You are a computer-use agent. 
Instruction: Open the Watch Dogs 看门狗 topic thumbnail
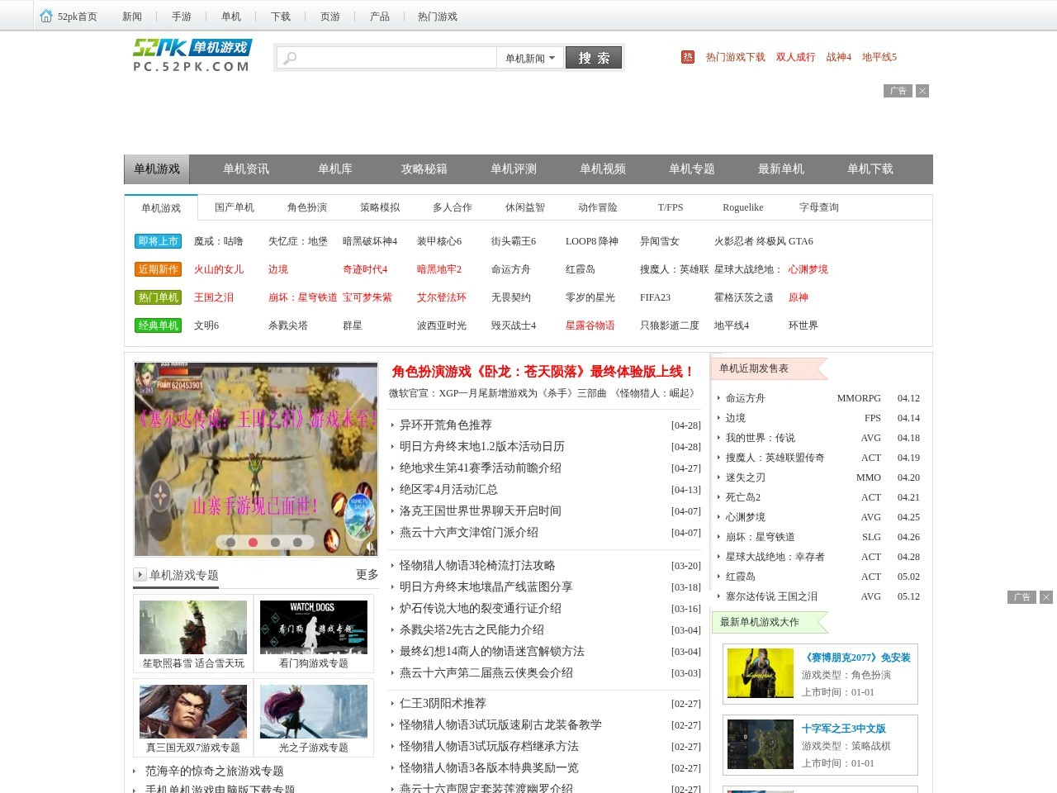314,627
